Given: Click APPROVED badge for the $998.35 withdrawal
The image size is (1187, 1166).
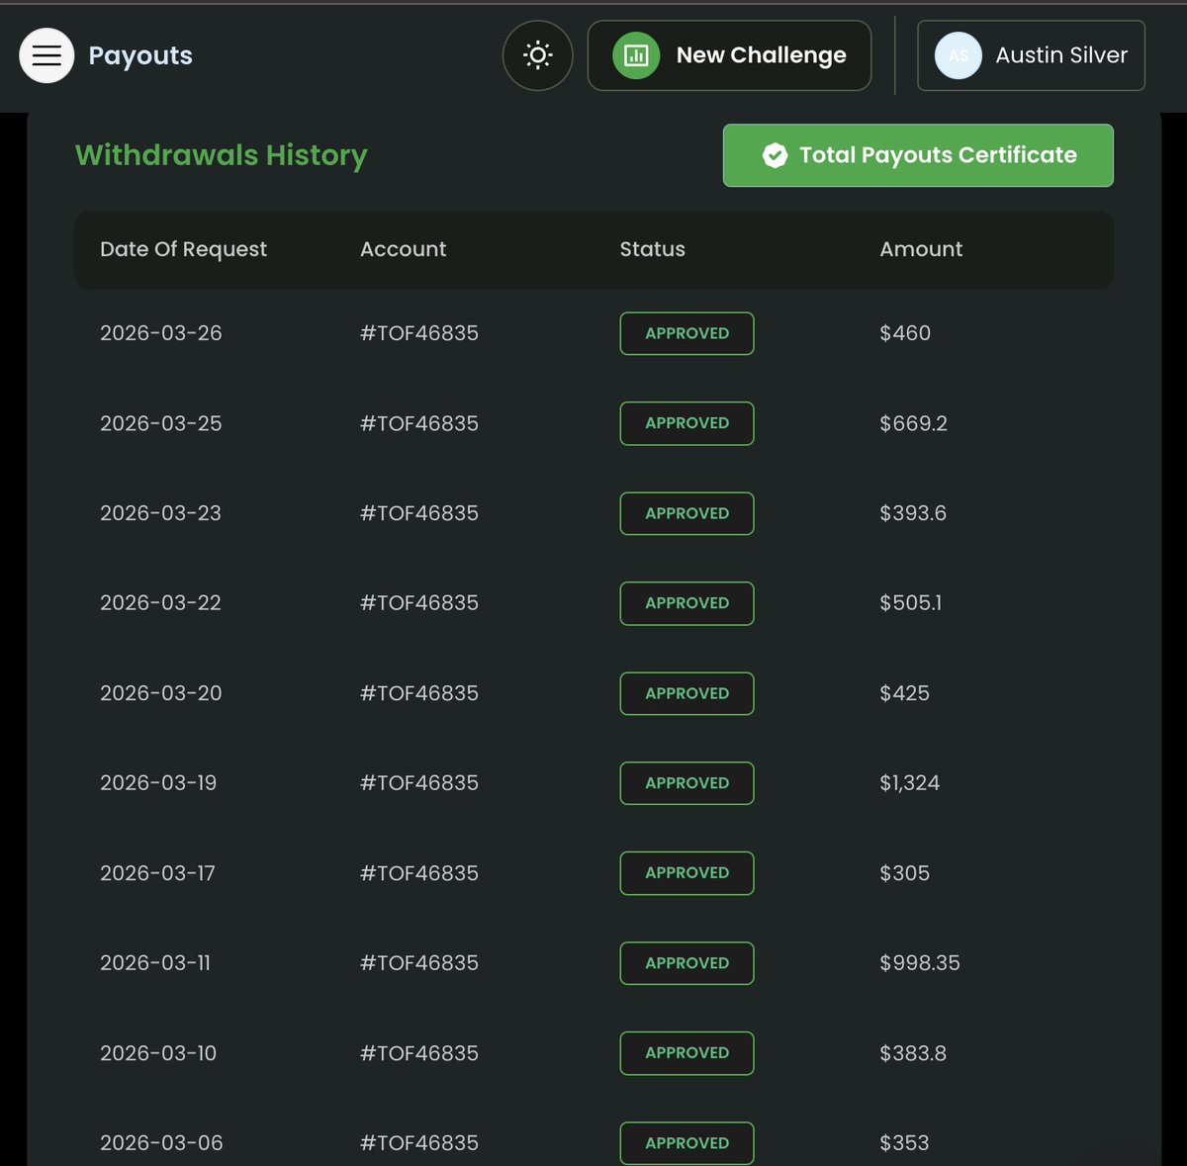Looking at the screenshot, I should tap(686, 963).
